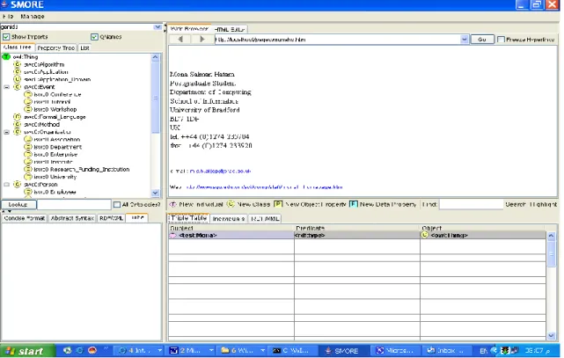
Task: Switch to the List tab
Action: pos(84,47)
